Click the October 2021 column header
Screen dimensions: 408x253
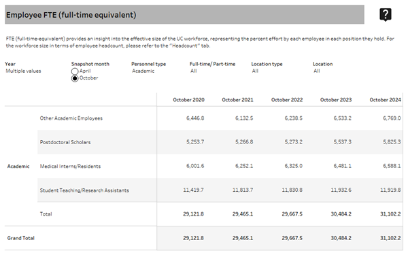[x=237, y=100]
